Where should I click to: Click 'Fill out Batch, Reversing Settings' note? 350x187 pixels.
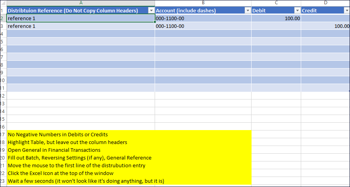point(80,158)
